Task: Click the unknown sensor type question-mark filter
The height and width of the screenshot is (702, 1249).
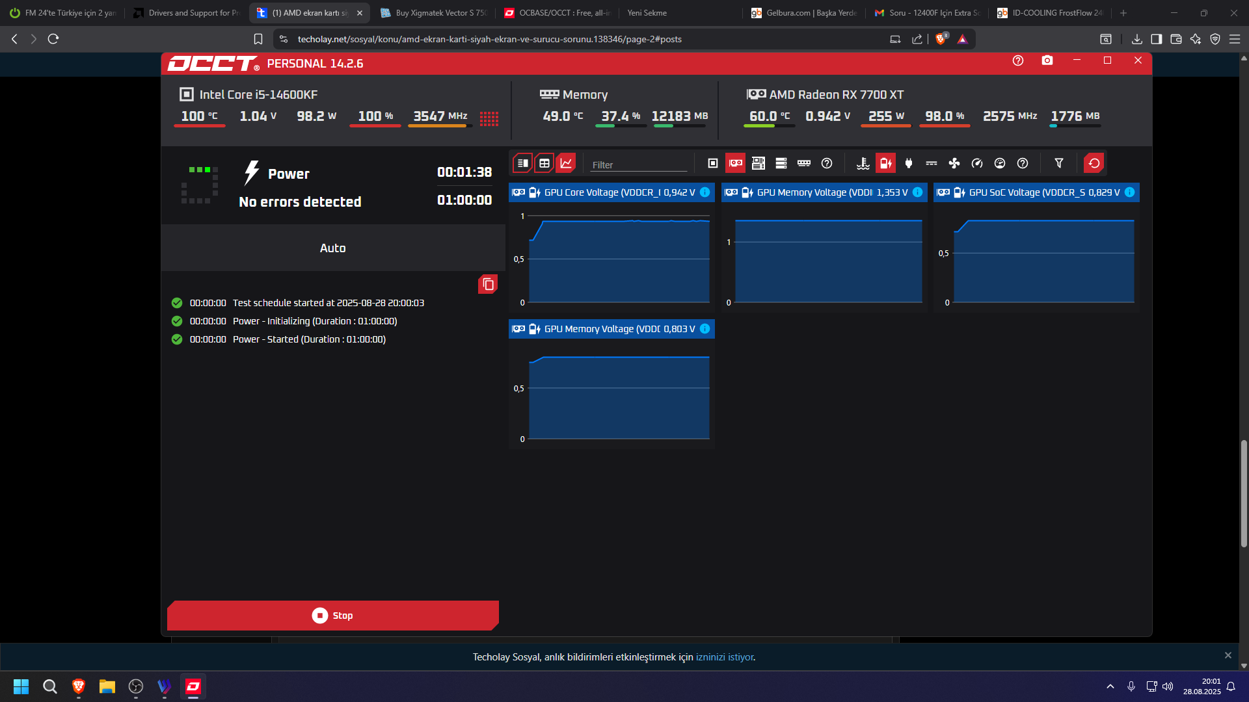Action: coord(1023,163)
